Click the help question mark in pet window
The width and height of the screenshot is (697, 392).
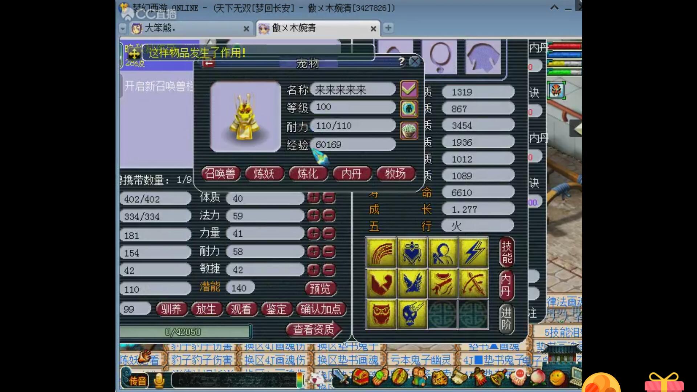pos(401,61)
